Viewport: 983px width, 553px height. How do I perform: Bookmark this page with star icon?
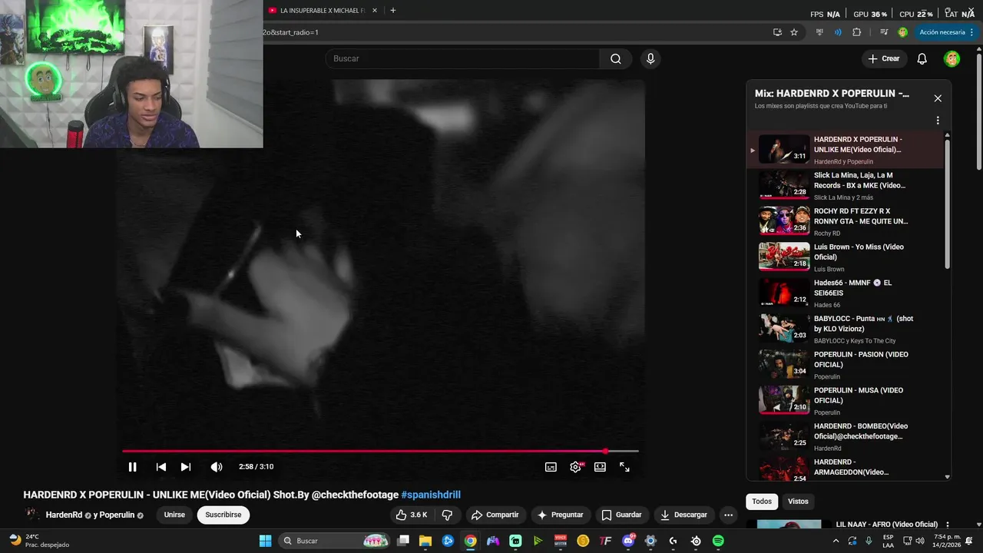[794, 32]
